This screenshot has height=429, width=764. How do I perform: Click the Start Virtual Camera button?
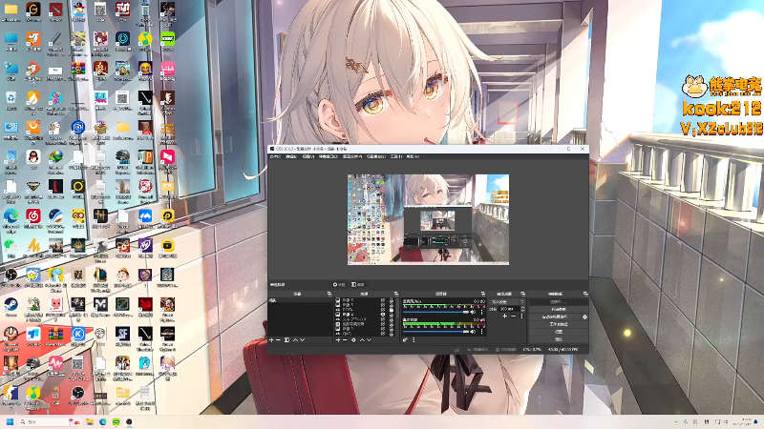(x=556, y=317)
